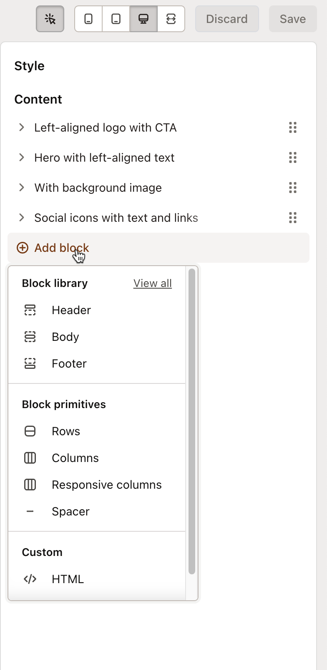Switch to the Content section
The height and width of the screenshot is (670, 327).
[x=38, y=99]
